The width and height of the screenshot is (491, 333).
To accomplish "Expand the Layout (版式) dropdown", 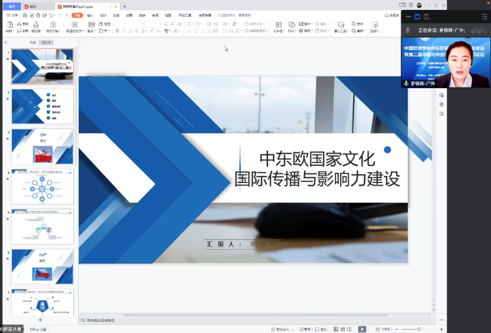I will click(91, 31).
